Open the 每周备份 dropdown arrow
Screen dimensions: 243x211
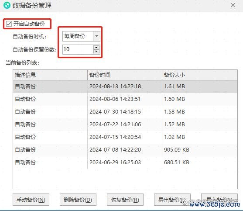96,36
